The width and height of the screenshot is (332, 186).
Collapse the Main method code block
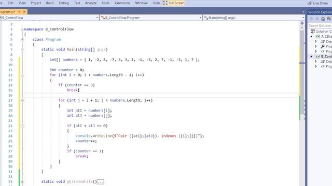22,50
